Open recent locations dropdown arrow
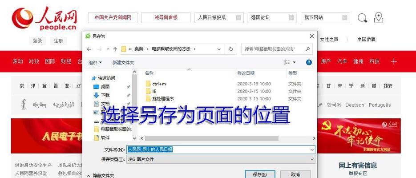This screenshot has width=416, height=178. [x=108, y=49]
